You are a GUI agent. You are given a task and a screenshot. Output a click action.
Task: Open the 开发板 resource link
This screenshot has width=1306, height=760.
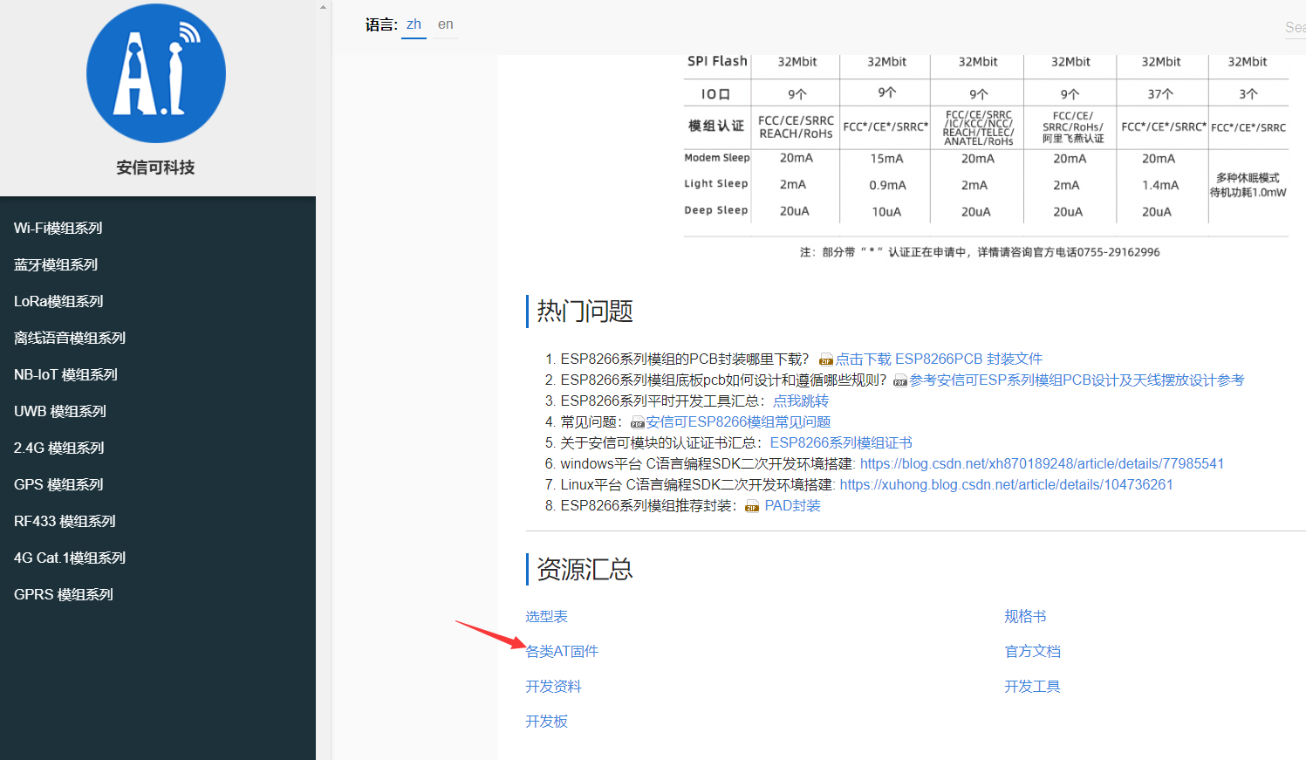click(x=547, y=722)
